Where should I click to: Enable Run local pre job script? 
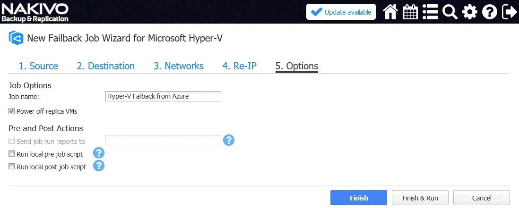point(12,154)
